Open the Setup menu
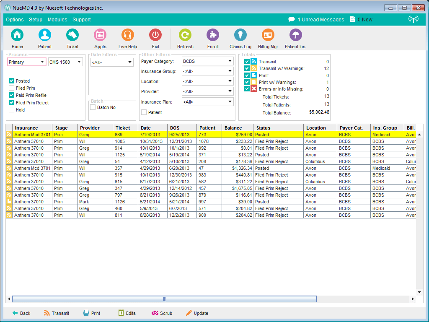The width and height of the screenshot is (429, 322). click(35, 20)
